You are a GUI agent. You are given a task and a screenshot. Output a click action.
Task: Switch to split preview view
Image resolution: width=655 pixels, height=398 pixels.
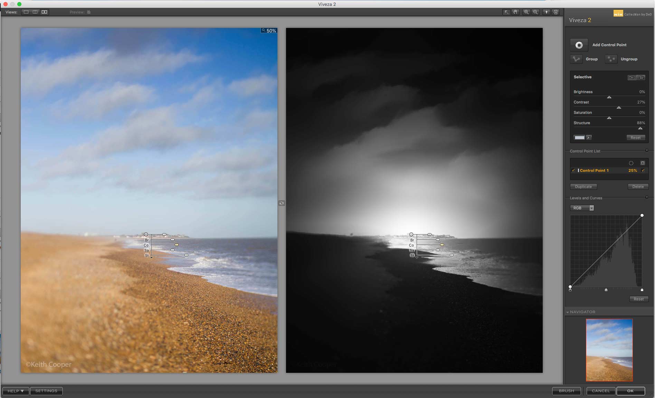(35, 12)
